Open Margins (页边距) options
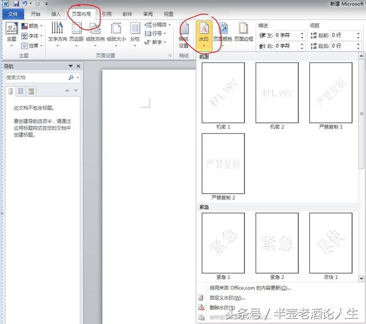Image resolution: width=366 pixels, height=324 pixels. click(x=77, y=34)
